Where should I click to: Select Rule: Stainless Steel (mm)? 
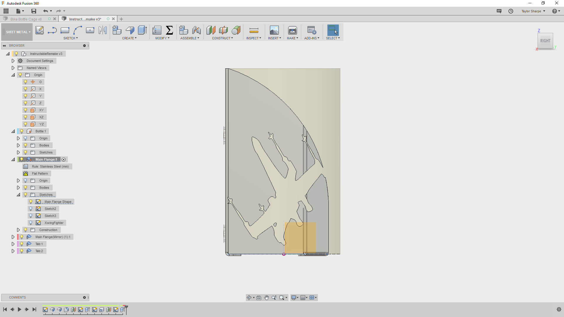(50, 166)
